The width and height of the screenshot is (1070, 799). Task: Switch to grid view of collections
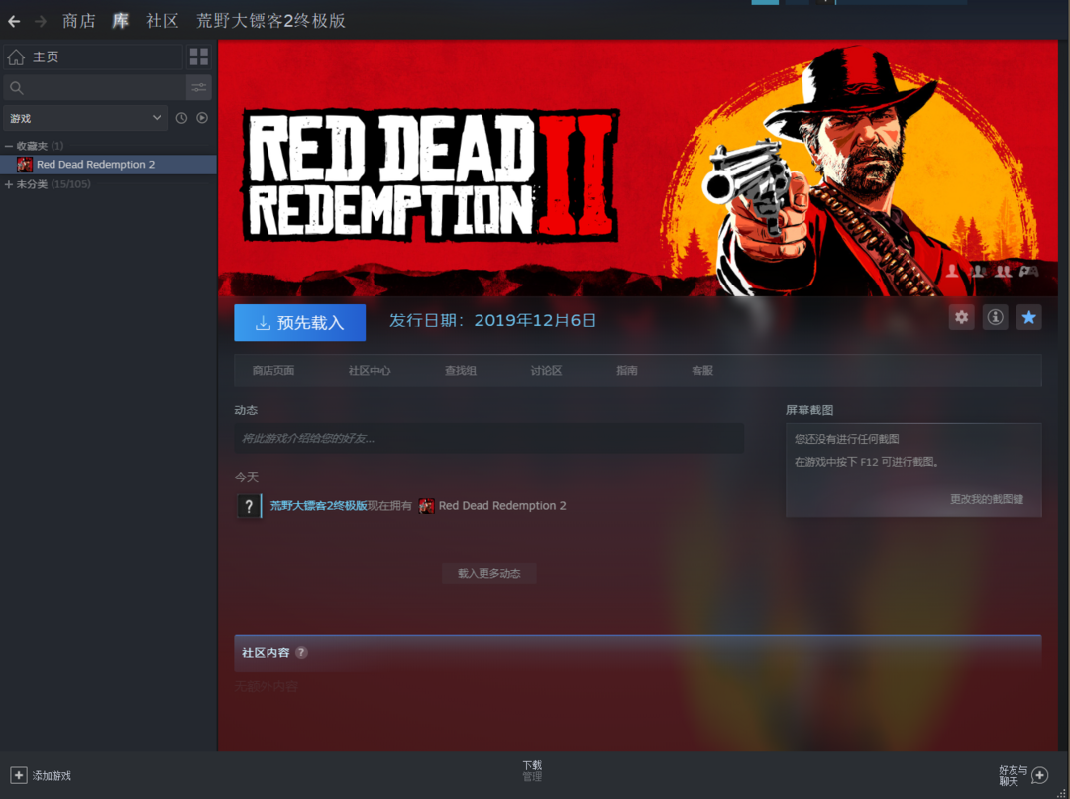199,57
